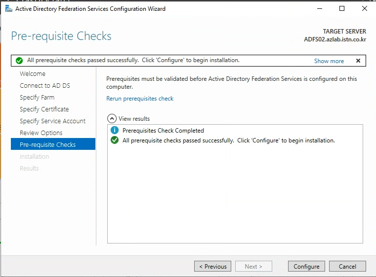
Task: Click the greyed-out Next button
Action: click(253, 266)
